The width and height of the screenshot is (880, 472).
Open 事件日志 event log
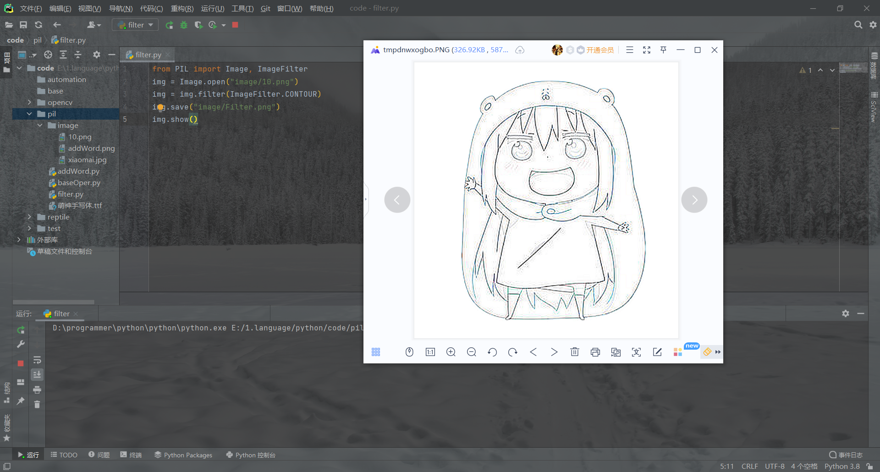(x=846, y=455)
